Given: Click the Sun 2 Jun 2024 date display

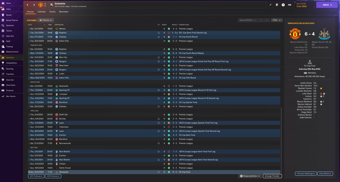Looking at the screenshot, I should tap(301, 5).
